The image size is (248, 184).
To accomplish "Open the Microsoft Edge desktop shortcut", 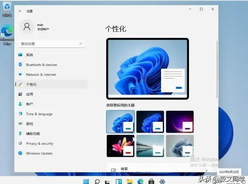I will pyautogui.click(x=7, y=35).
